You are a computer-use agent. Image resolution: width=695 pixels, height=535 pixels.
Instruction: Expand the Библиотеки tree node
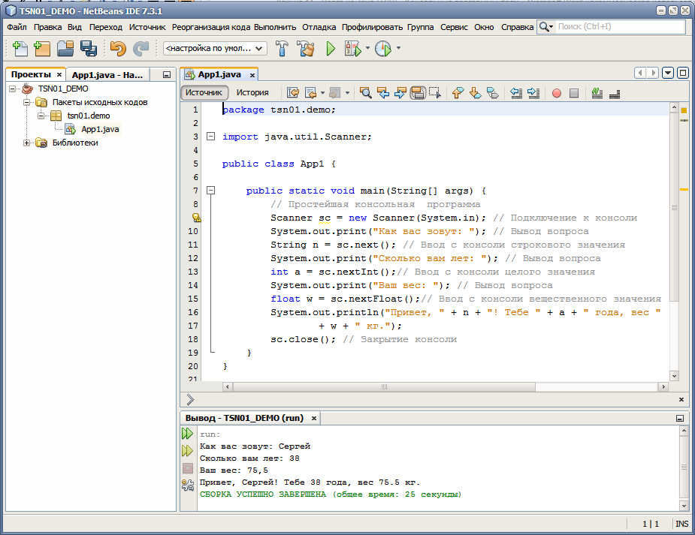tap(28, 143)
